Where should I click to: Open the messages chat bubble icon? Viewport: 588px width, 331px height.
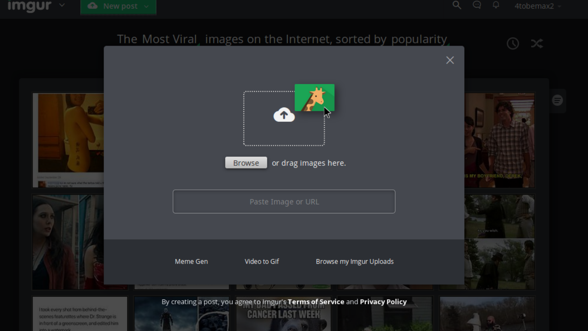(477, 5)
